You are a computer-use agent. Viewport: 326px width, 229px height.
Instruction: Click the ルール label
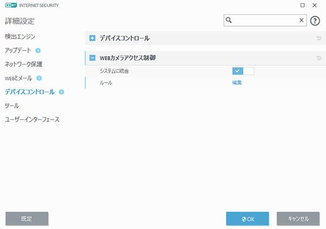(106, 83)
